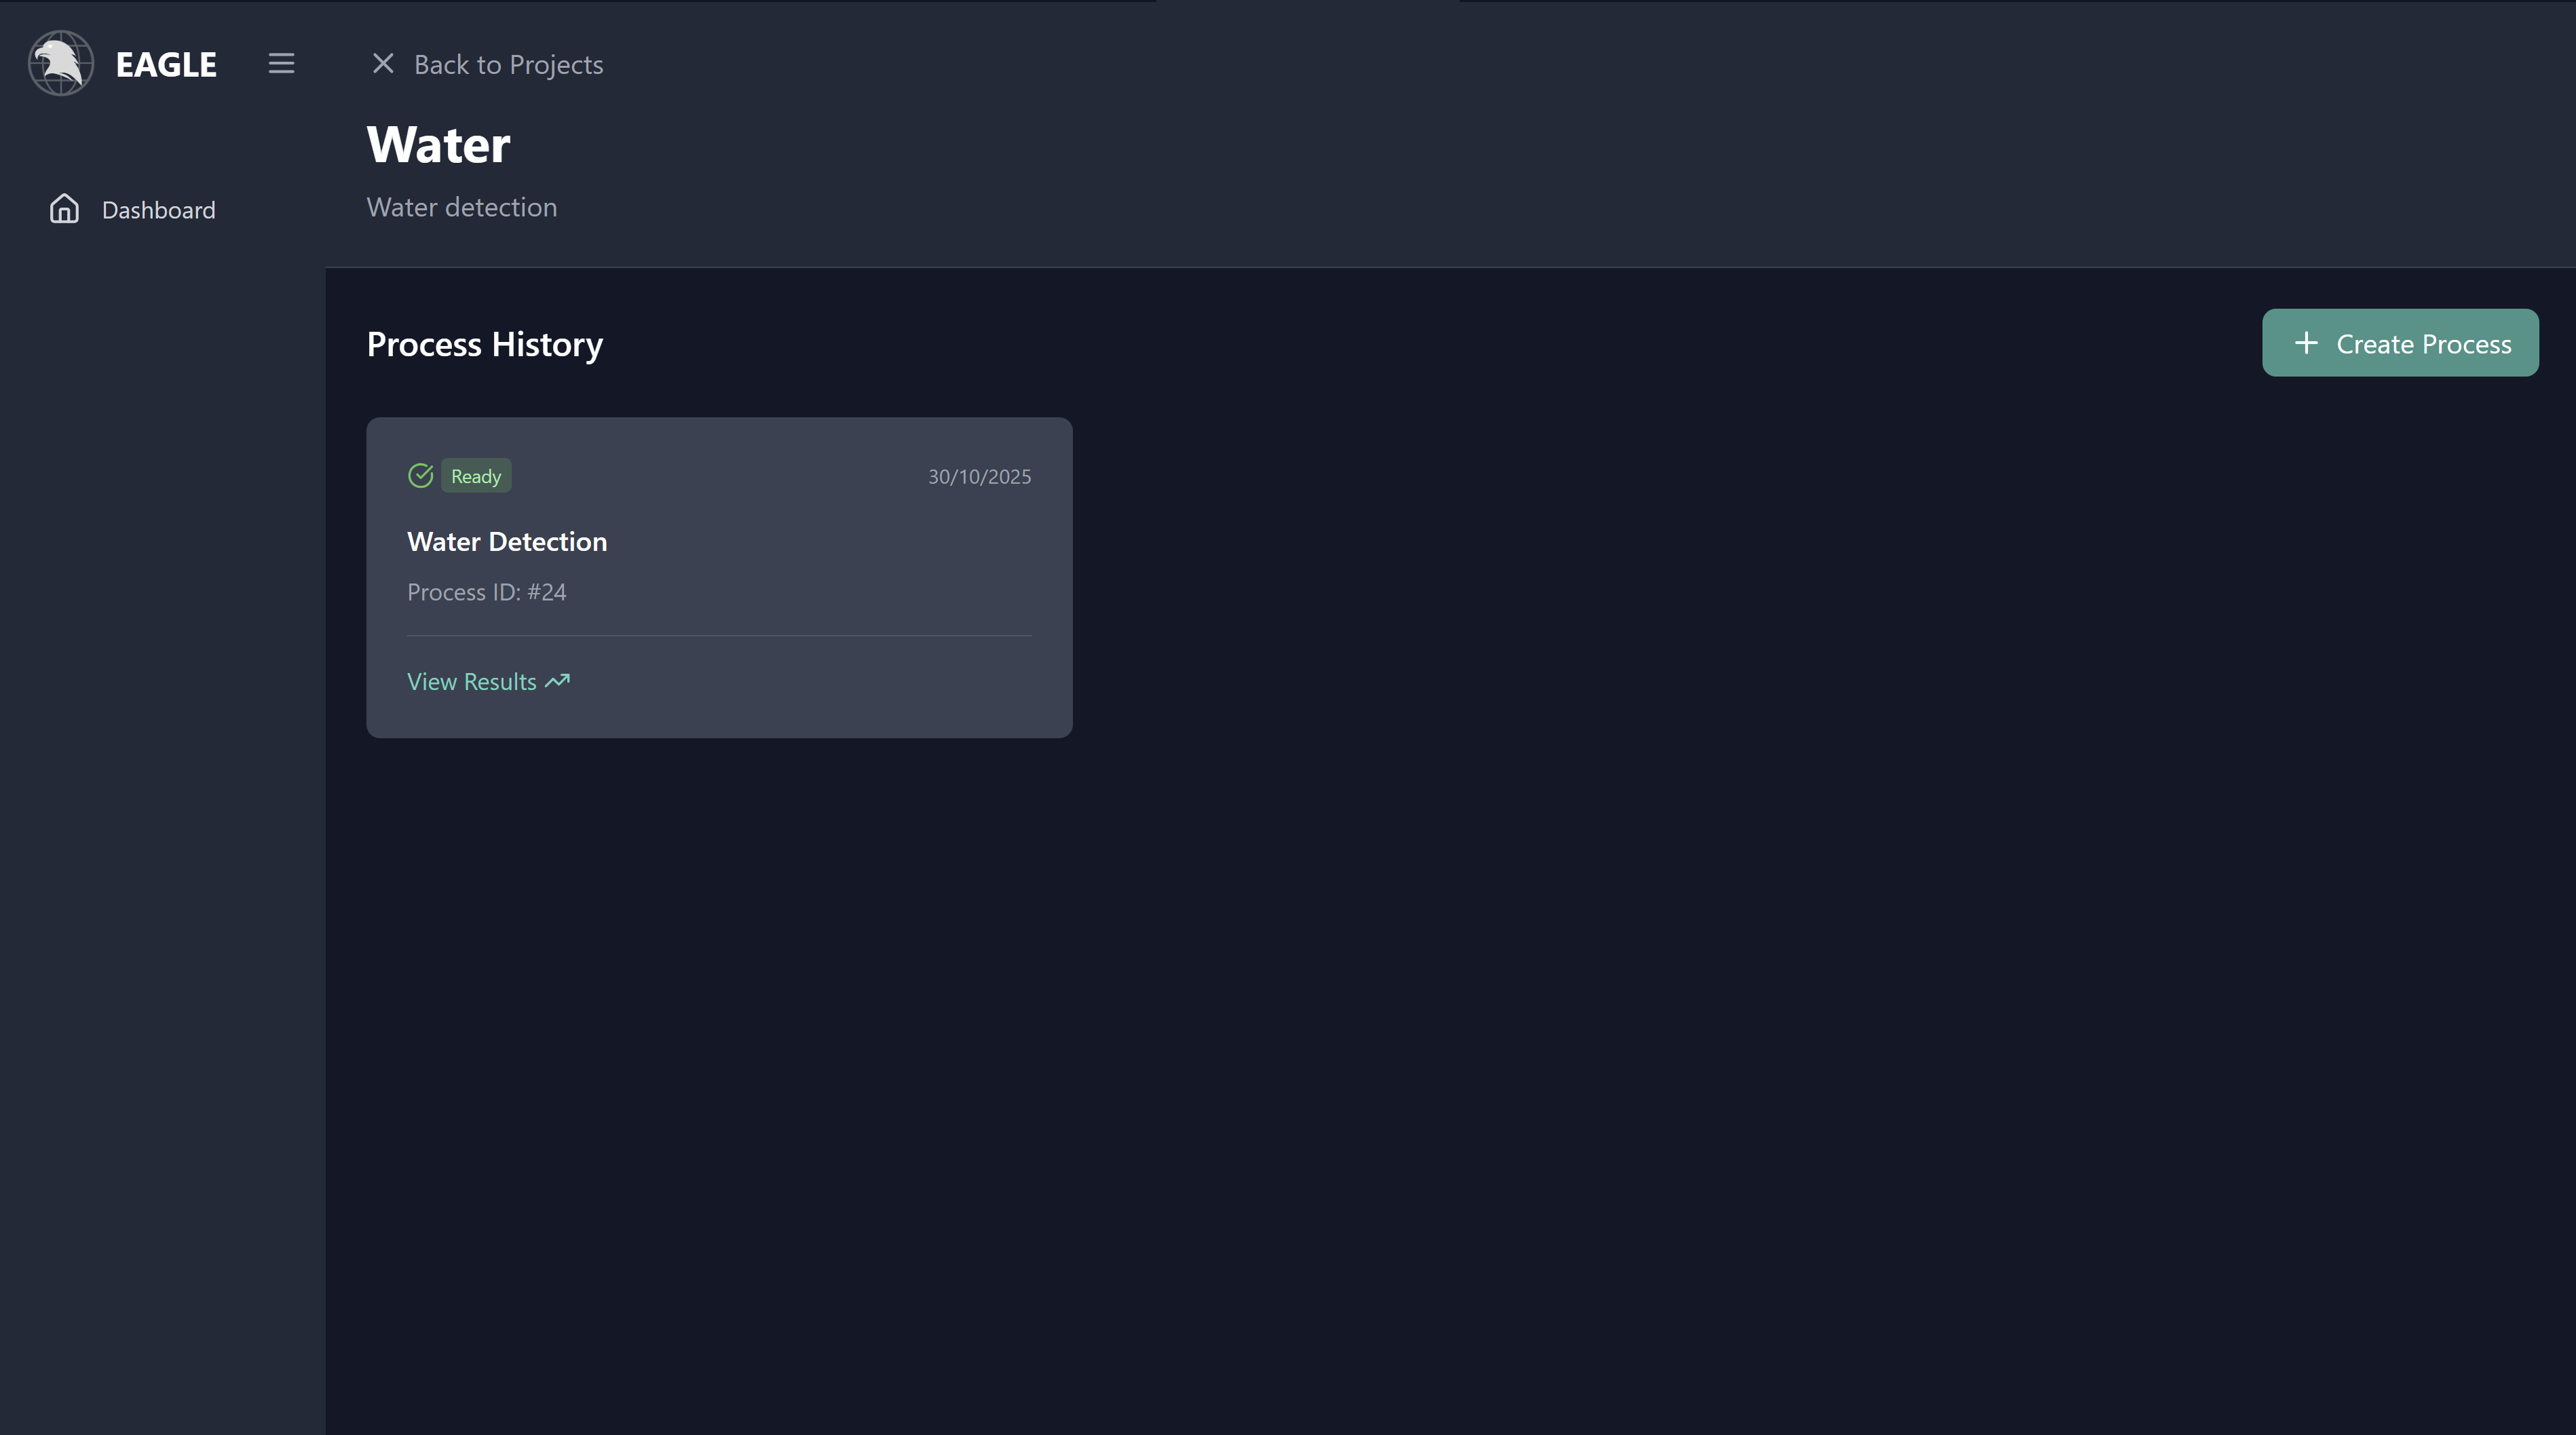Click the X icon beside Back to Projects
Viewport: 2576px width, 1435px height.
pos(383,64)
